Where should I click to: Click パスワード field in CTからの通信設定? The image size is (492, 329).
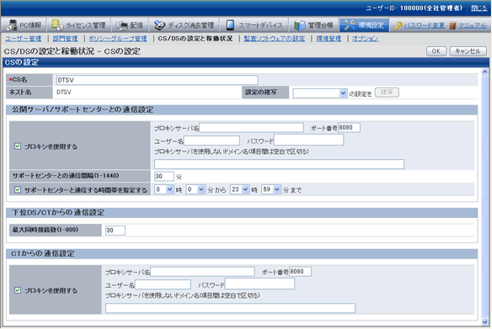click(x=259, y=284)
